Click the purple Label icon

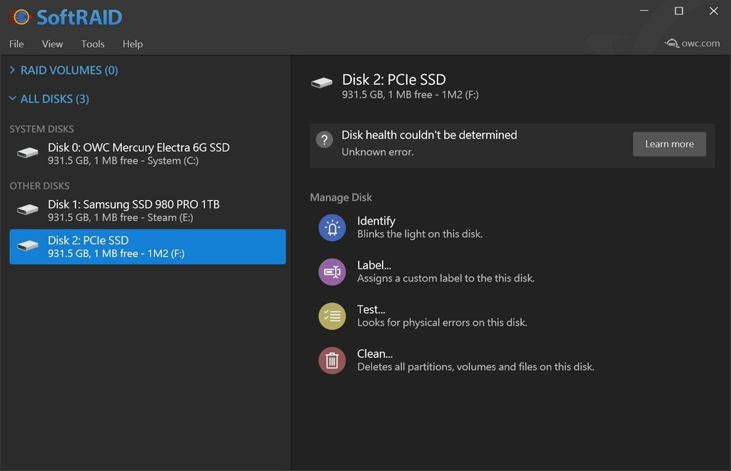click(x=332, y=271)
